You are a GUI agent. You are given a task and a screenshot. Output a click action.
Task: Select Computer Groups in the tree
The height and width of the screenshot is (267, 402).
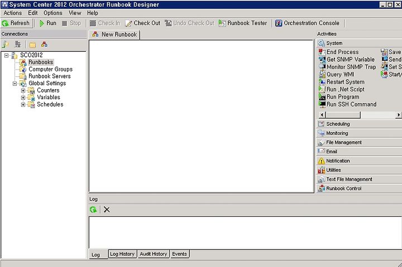click(50, 69)
